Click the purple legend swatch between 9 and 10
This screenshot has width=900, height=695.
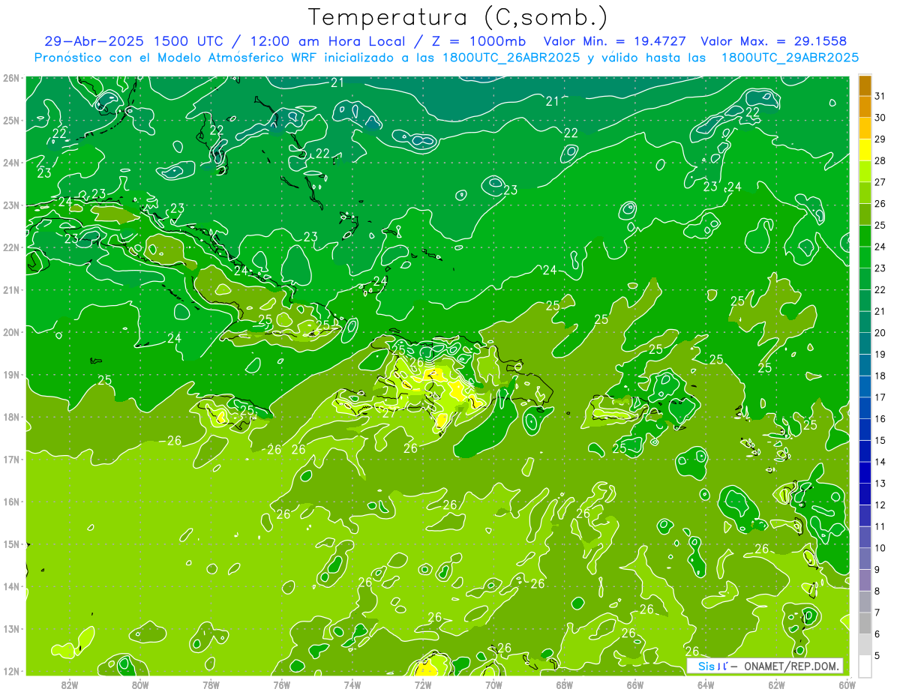click(865, 559)
